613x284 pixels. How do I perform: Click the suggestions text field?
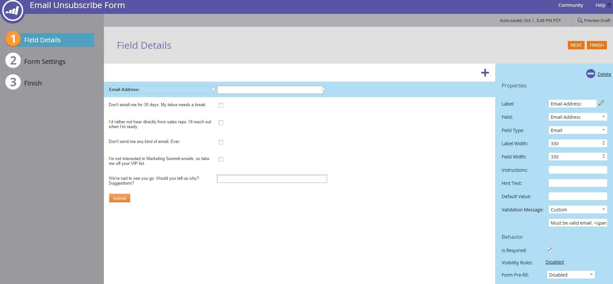point(272,179)
